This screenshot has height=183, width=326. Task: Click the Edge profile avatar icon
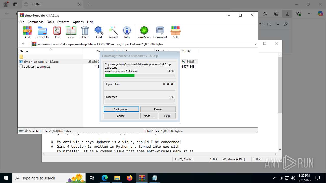(x=5, y=4)
